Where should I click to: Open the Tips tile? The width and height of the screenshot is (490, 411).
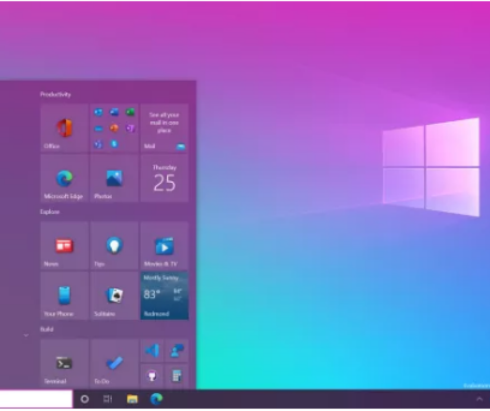pyautogui.click(x=114, y=246)
